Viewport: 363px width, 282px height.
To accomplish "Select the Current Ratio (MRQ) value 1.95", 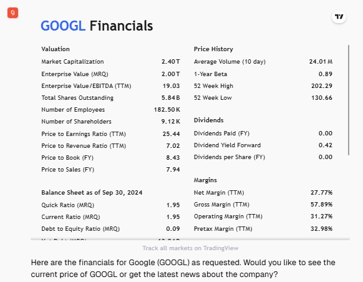I will 173,217.
